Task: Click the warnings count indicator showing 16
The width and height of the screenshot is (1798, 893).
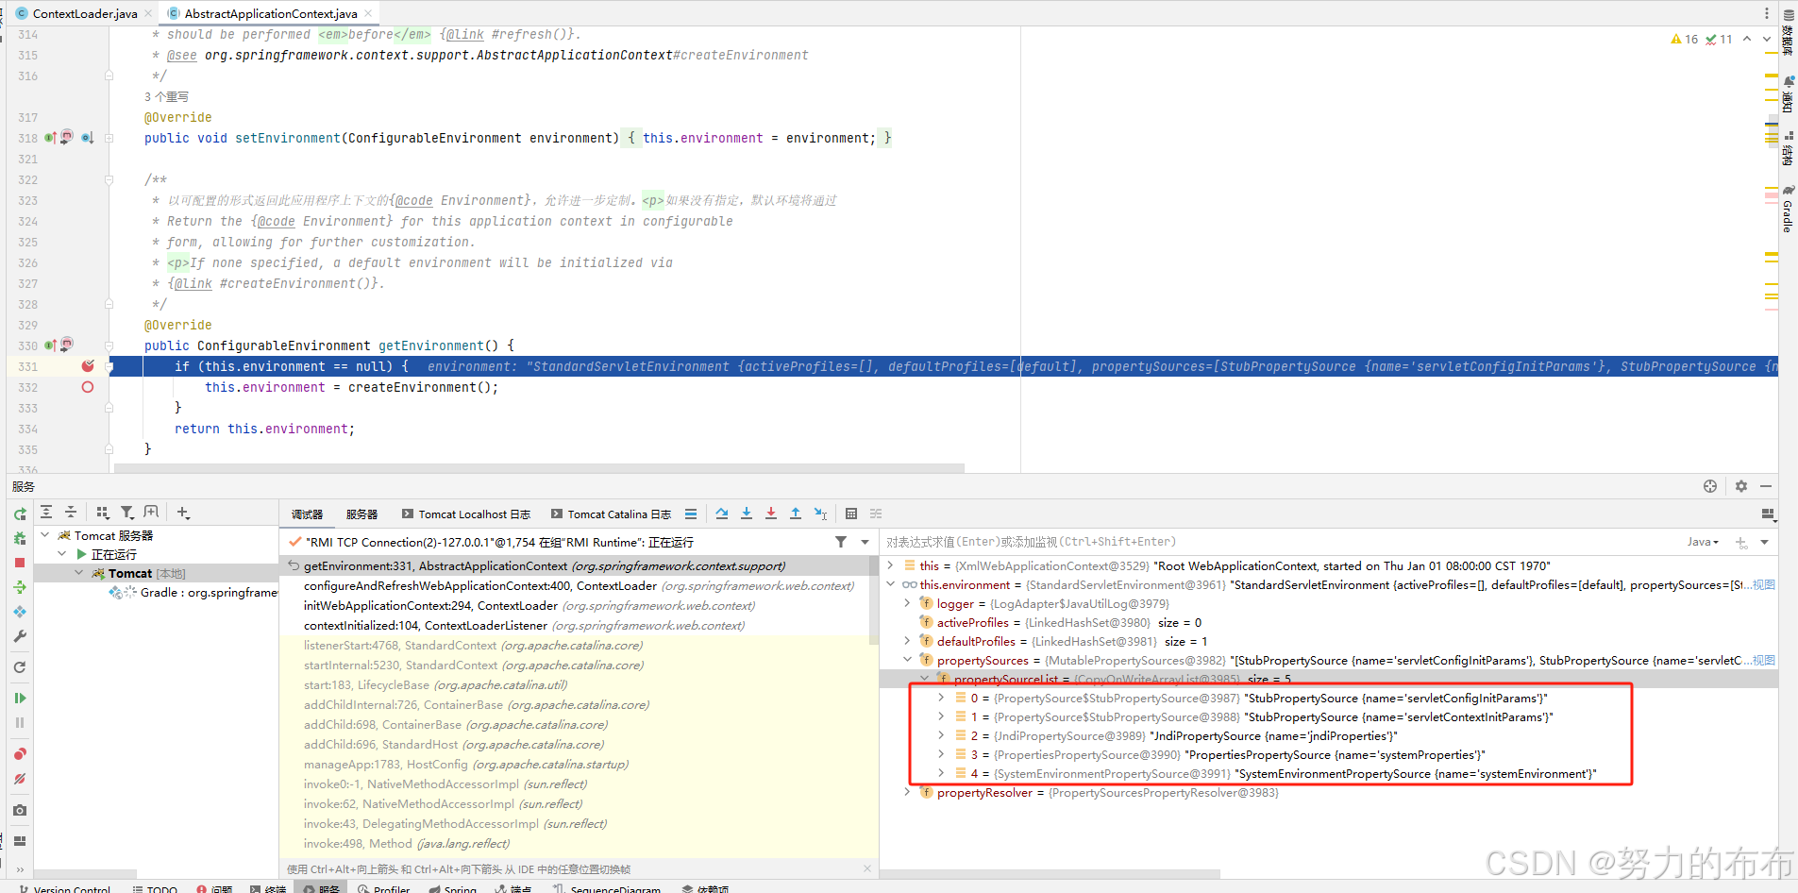Action: pyautogui.click(x=1685, y=39)
